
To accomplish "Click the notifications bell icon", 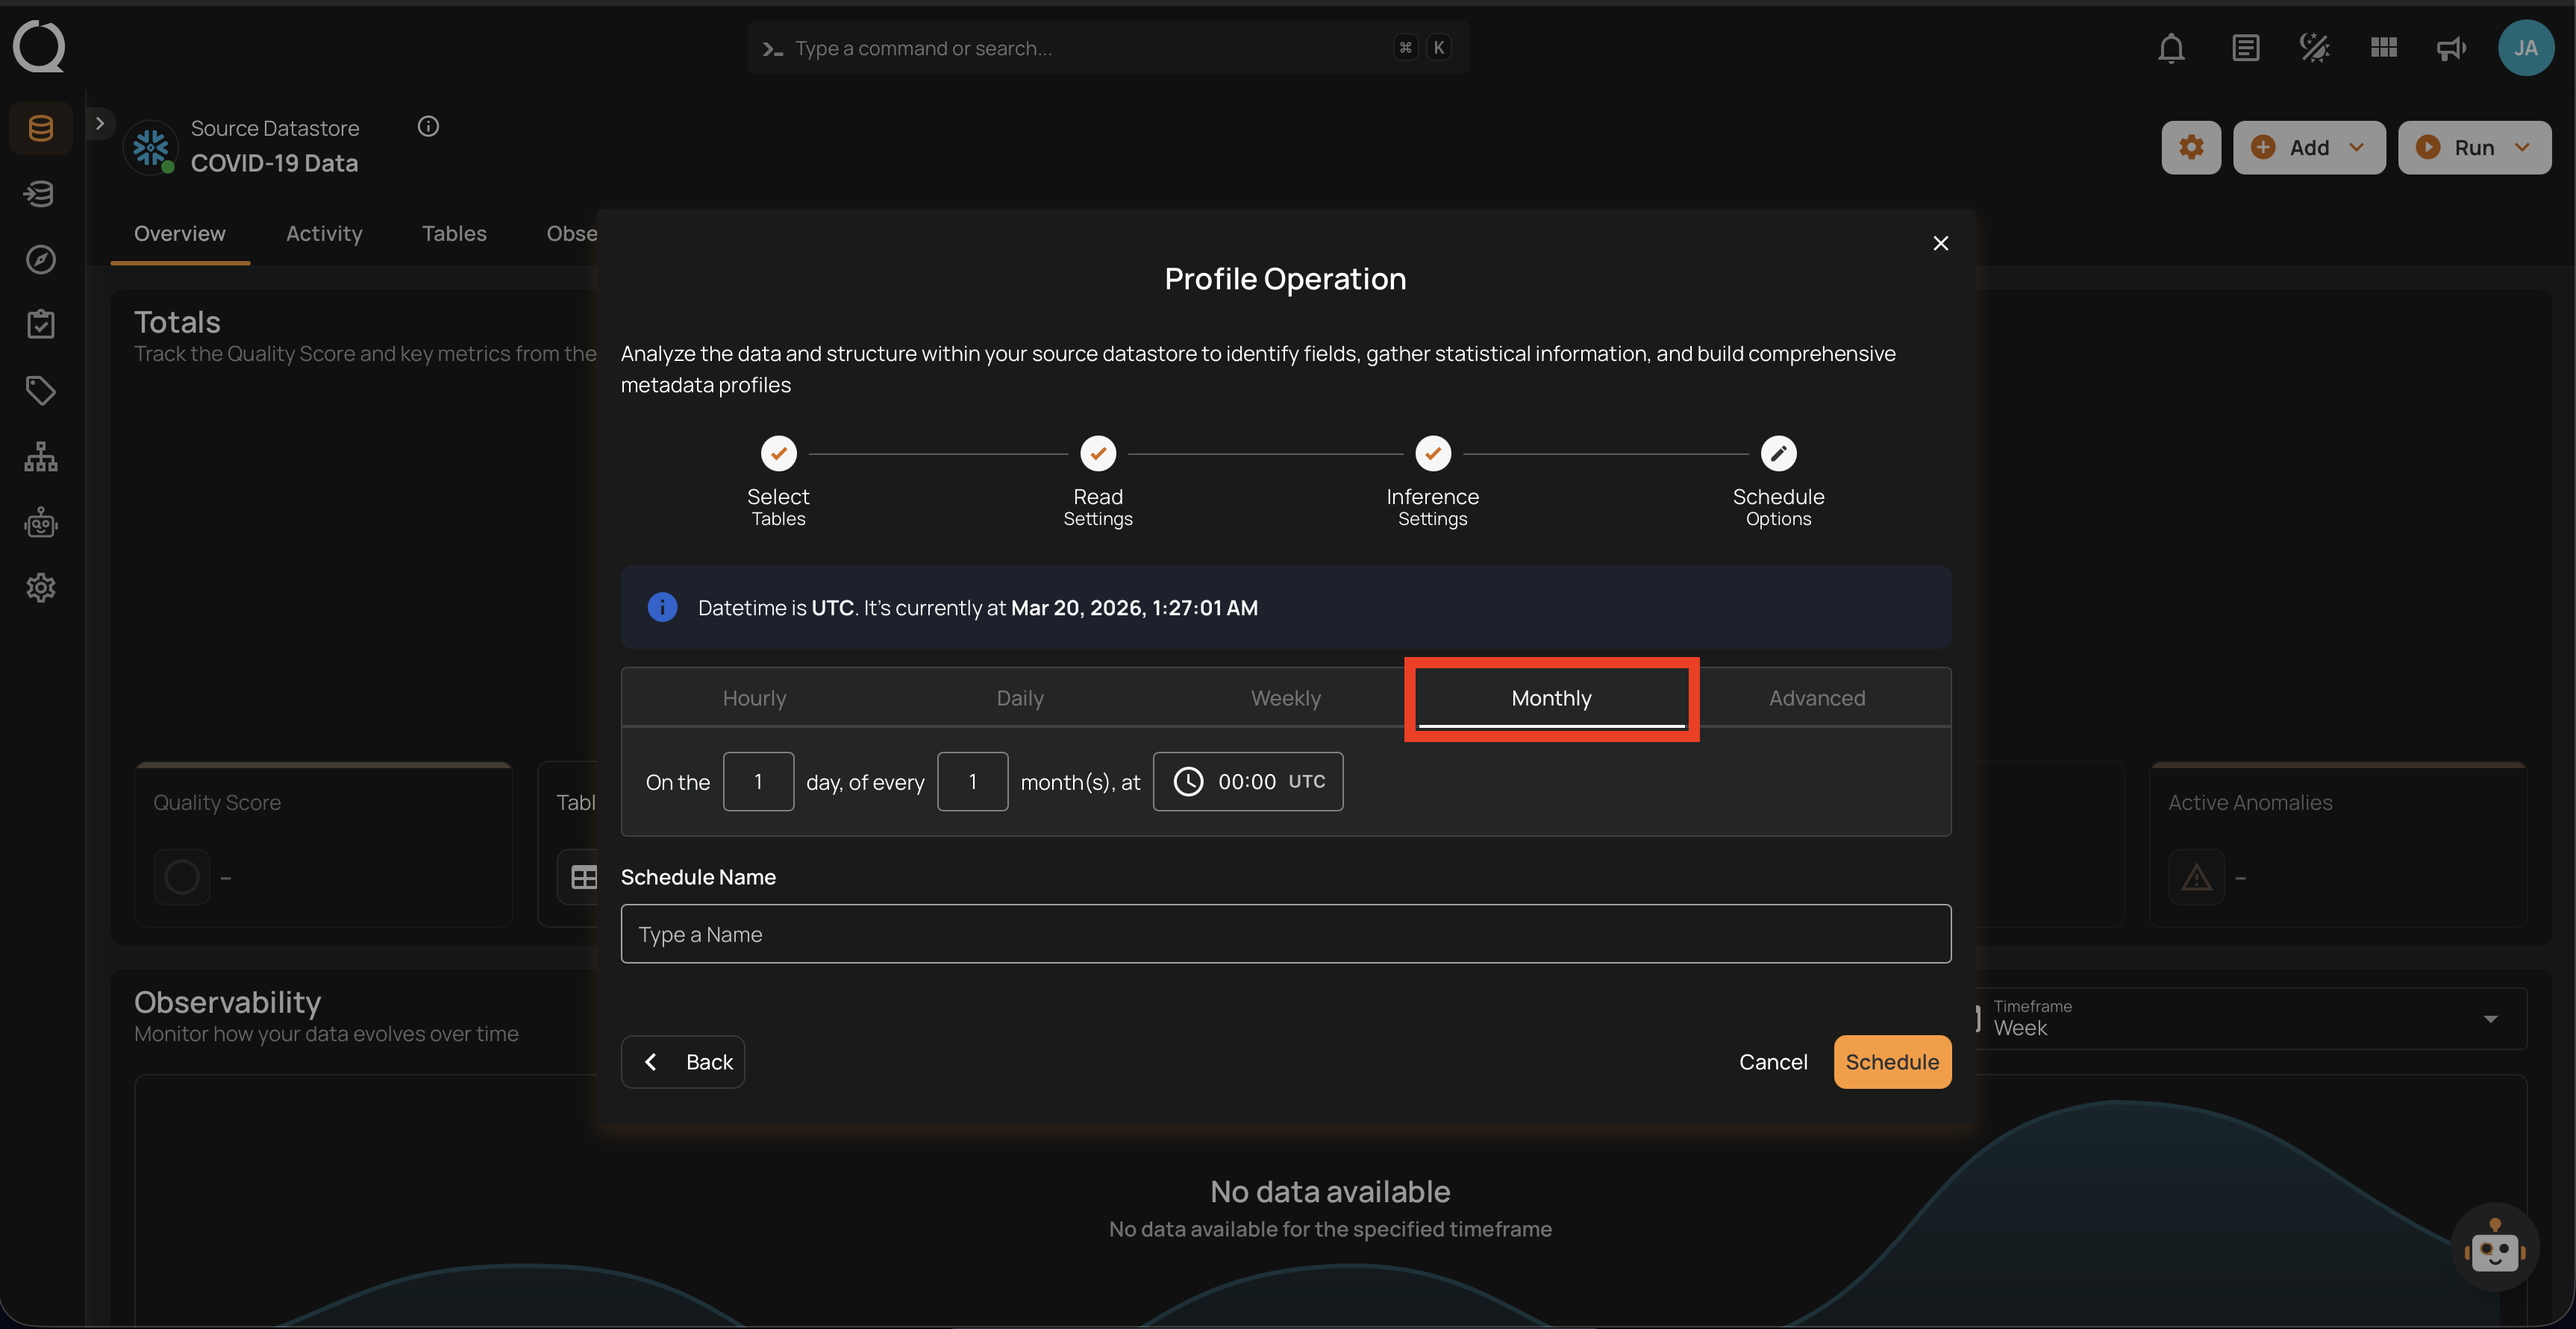I will tap(2170, 48).
